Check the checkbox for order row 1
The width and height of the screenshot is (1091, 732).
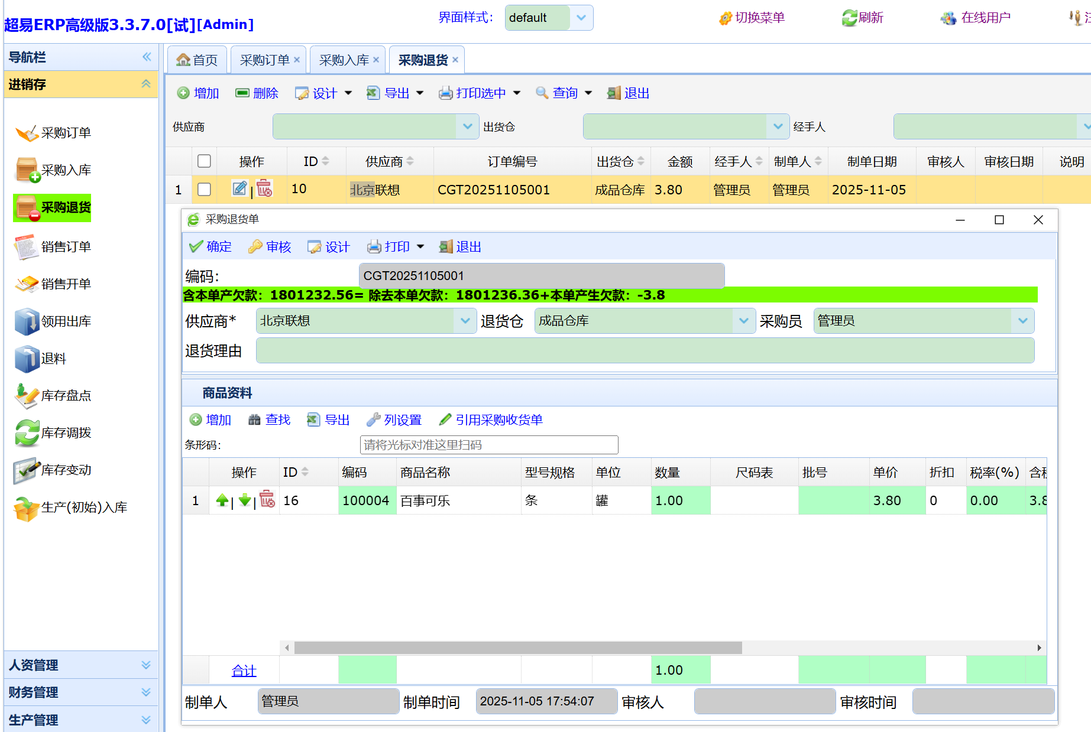click(204, 189)
